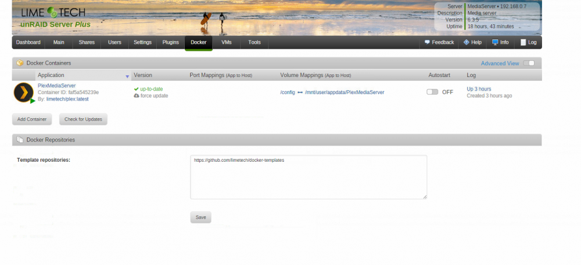The width and height of the screenshot is (581, 265).
Task: Open the Dashboard tab
Action: [28, 42]
